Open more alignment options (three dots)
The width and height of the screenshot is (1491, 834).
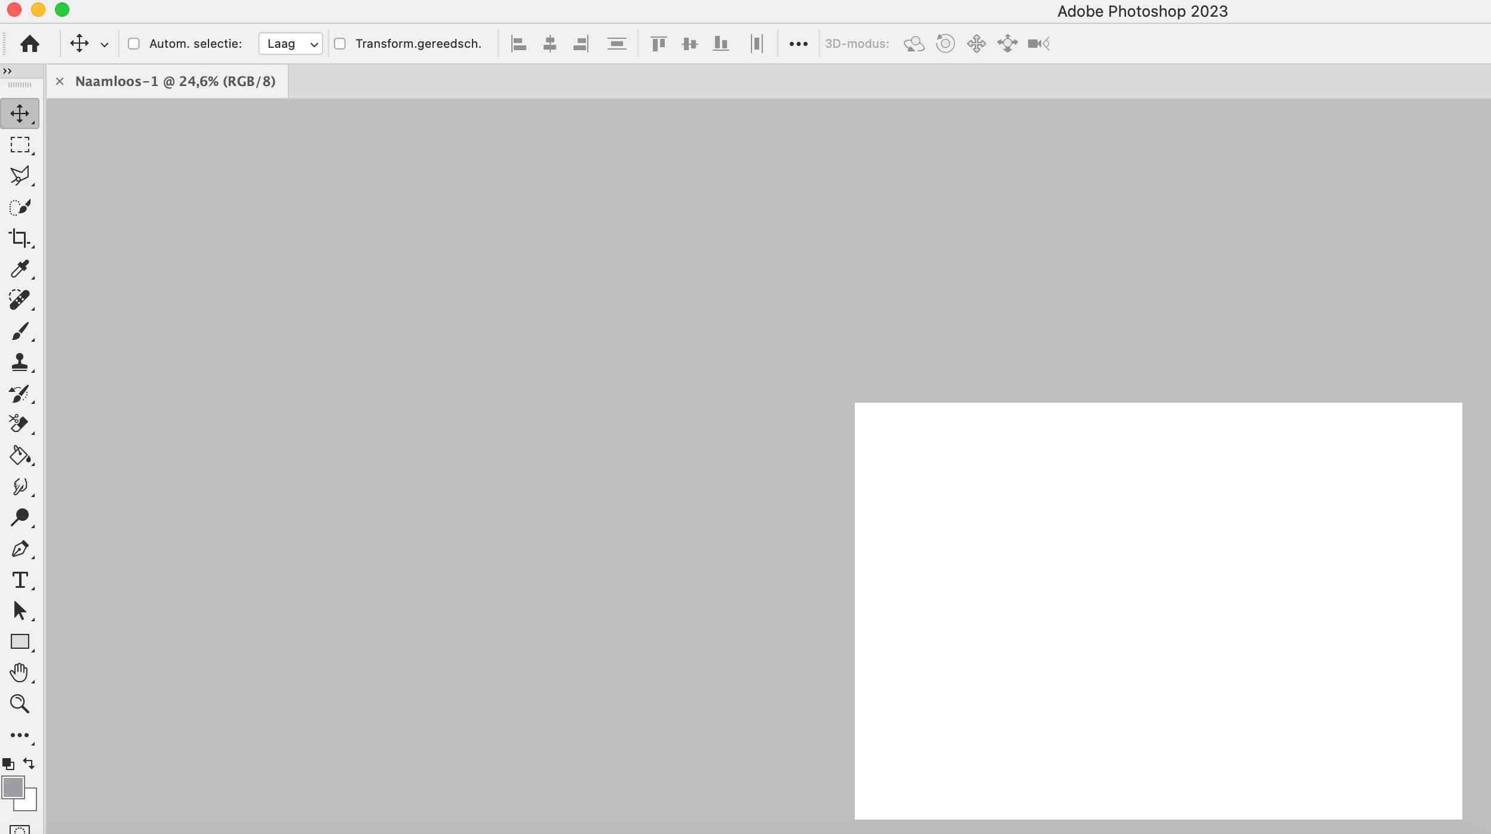point(798,44)
